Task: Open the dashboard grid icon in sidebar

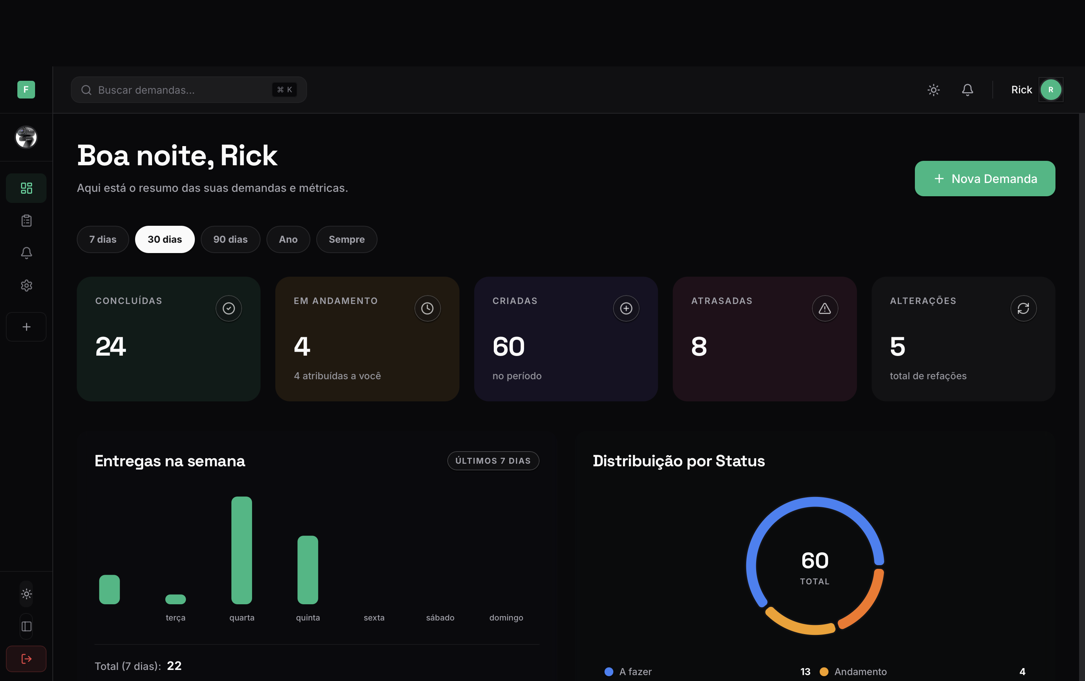Action: coord(26,188)
